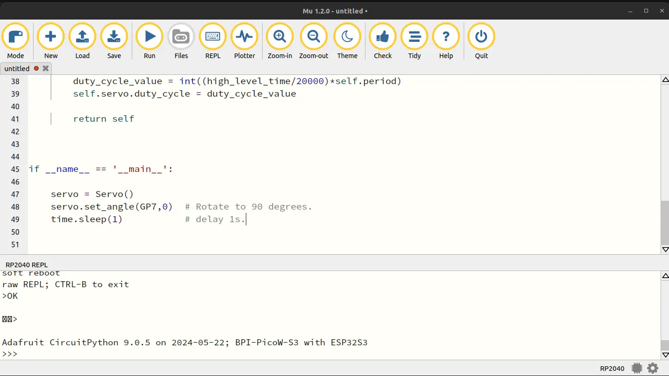Click the 'return self' statement

point(103,119)
